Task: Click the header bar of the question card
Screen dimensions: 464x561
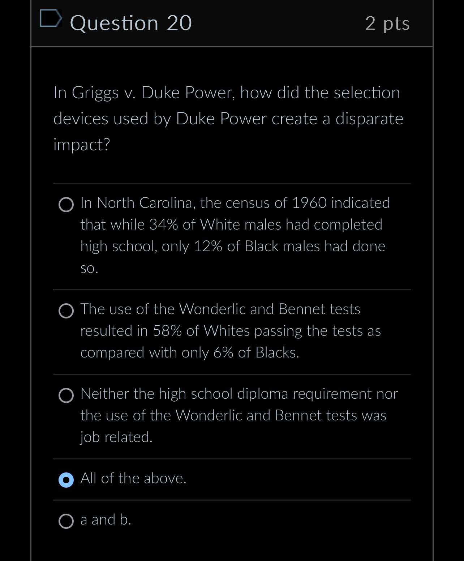Action: tap(231, 23)
